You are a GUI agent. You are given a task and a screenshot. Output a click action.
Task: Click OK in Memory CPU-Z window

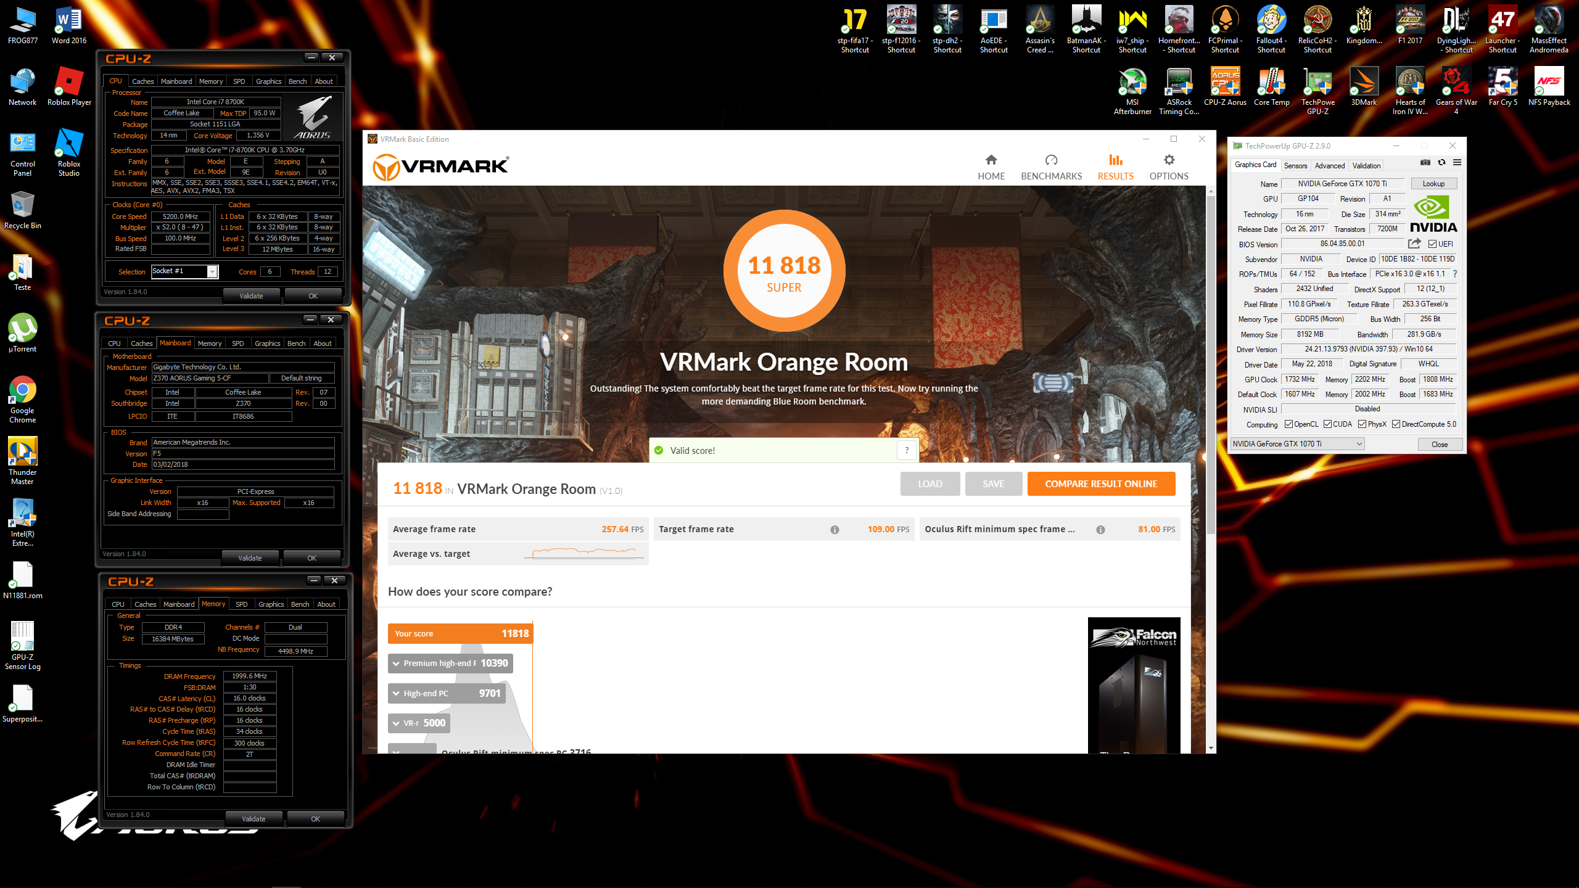[315, 819]
